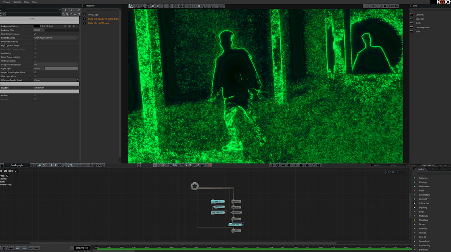Image resolution: width=451 pixels, height=252 pixels.
Task: Expand the Deformers node category
Action: click(414, 186)
